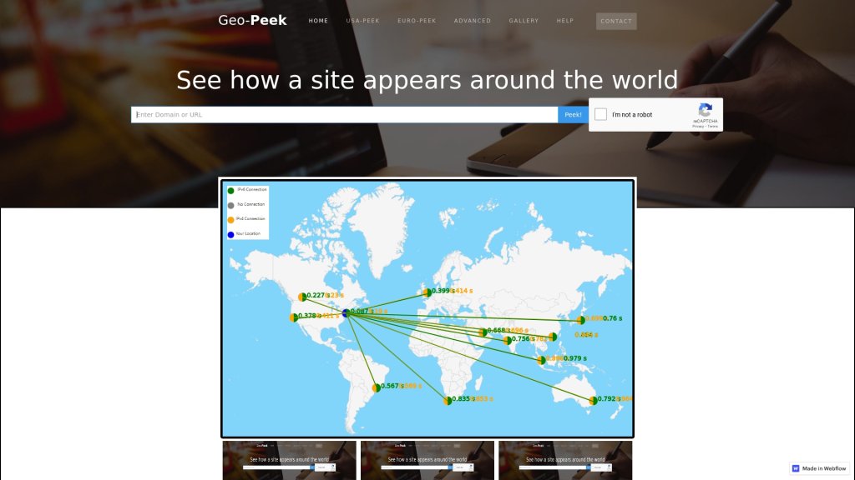Open the reCAPTCHA Privacy link
Screen dimensions: 855x480
698,127
